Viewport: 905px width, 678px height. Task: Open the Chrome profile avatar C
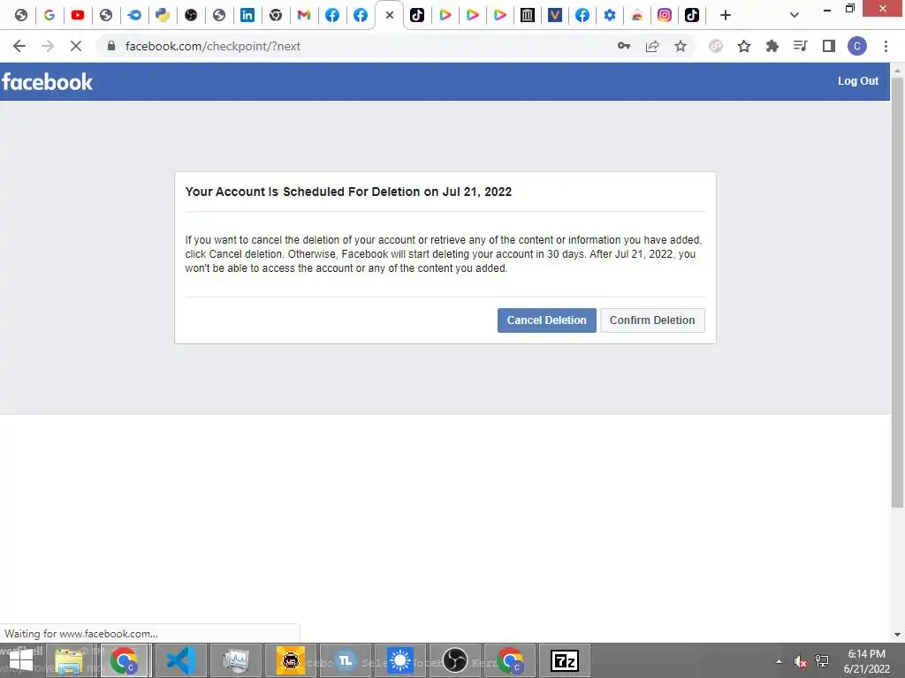pyautogui.click(x=857, y=46)
